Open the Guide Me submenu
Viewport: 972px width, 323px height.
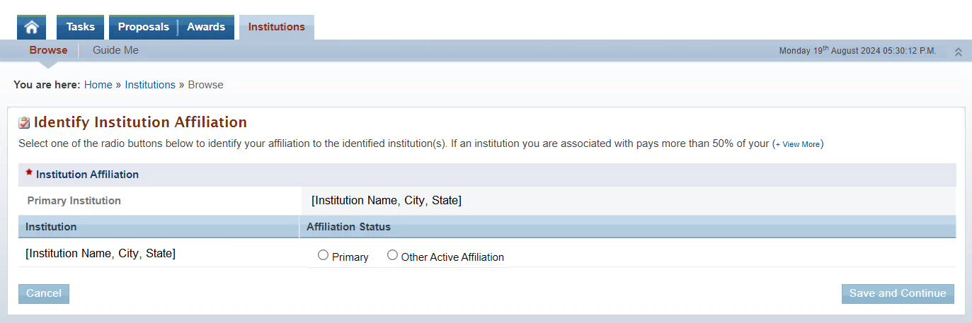(x=115, y=50)
